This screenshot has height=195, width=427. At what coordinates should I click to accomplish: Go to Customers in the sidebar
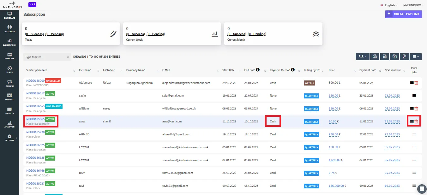[x=9, y=29]
